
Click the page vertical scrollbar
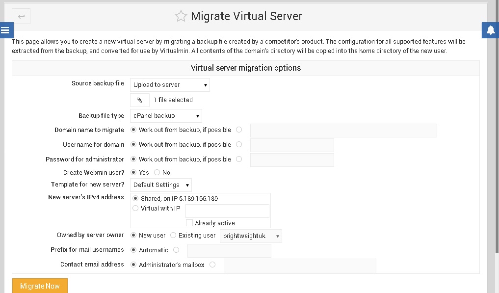point(497,128)
